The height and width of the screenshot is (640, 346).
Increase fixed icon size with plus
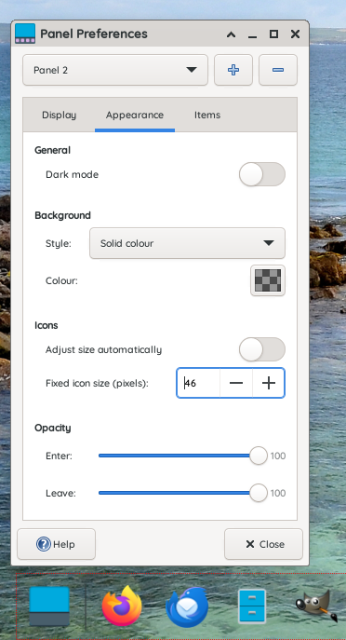pyautogui.click(x=269, y=383)
